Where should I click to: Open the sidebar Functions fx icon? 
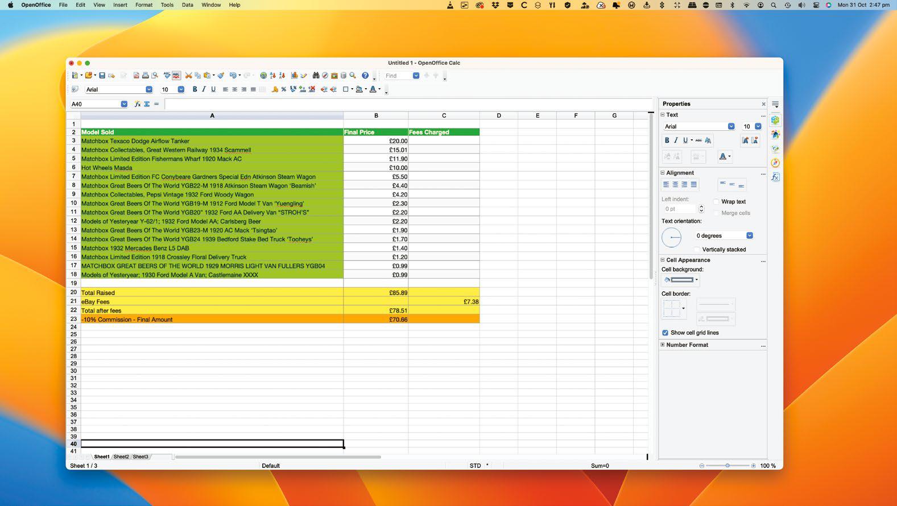(775, 177)
